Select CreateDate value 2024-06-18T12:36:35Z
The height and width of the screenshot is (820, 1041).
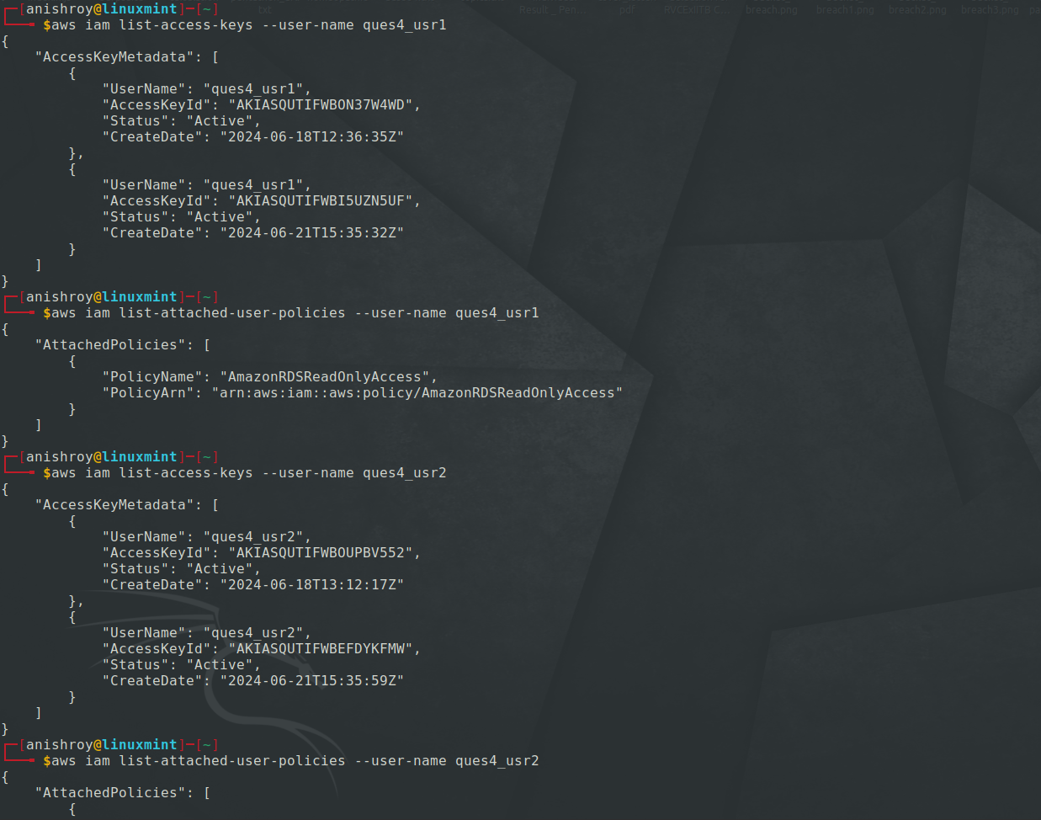312,137
